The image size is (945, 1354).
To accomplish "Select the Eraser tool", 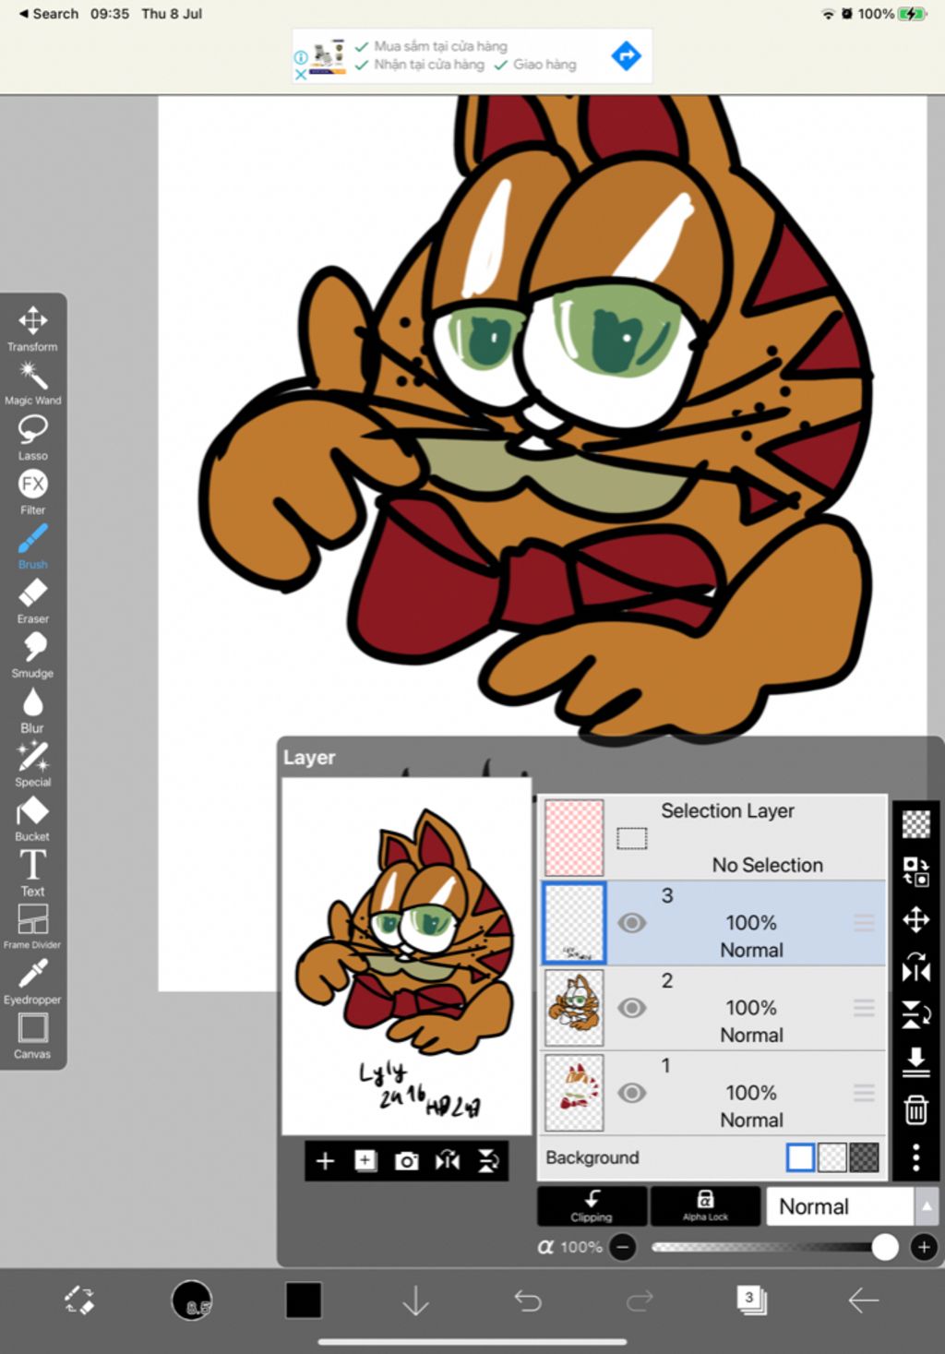I will point(32,601).
